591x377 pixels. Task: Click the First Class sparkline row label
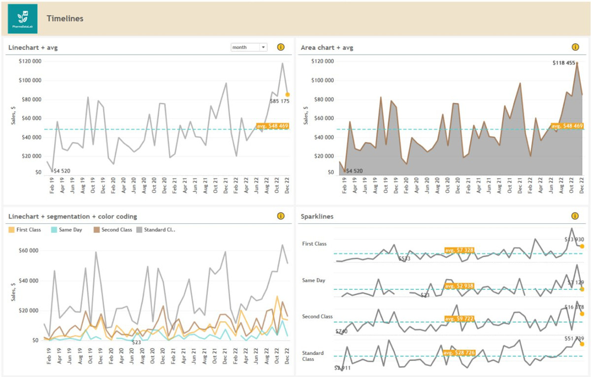pos(314,244)
